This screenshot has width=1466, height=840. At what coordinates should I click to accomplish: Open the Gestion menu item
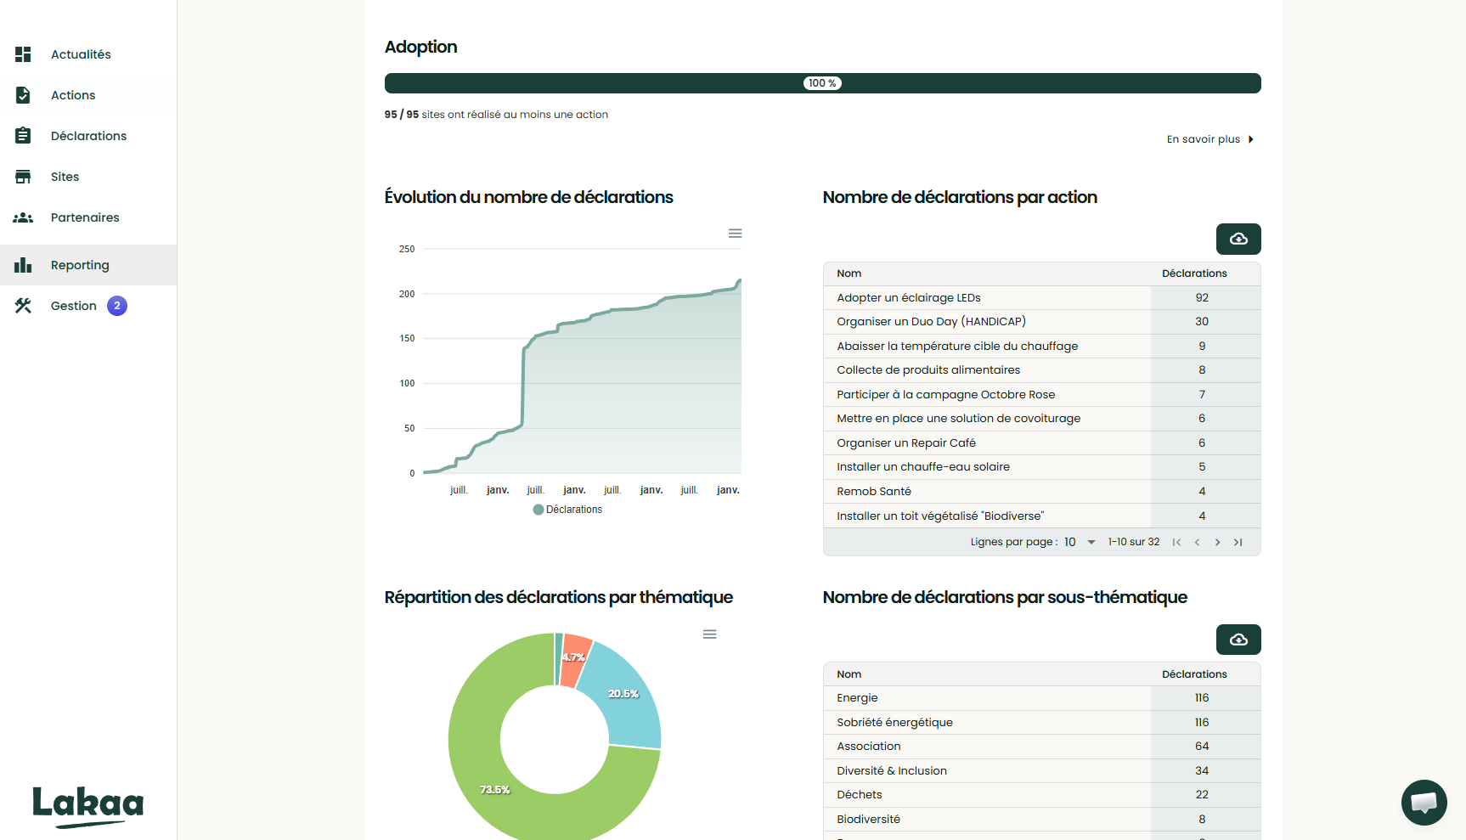click(88, 306)
